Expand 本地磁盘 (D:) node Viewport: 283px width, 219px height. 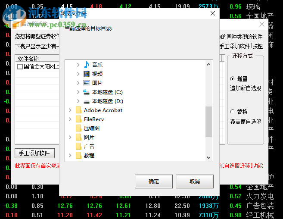pyautogui.click(x=78, y=101)
